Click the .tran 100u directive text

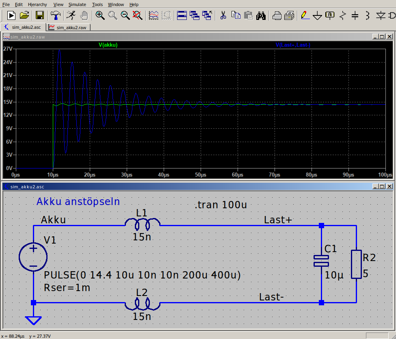(x=221, y=205)
